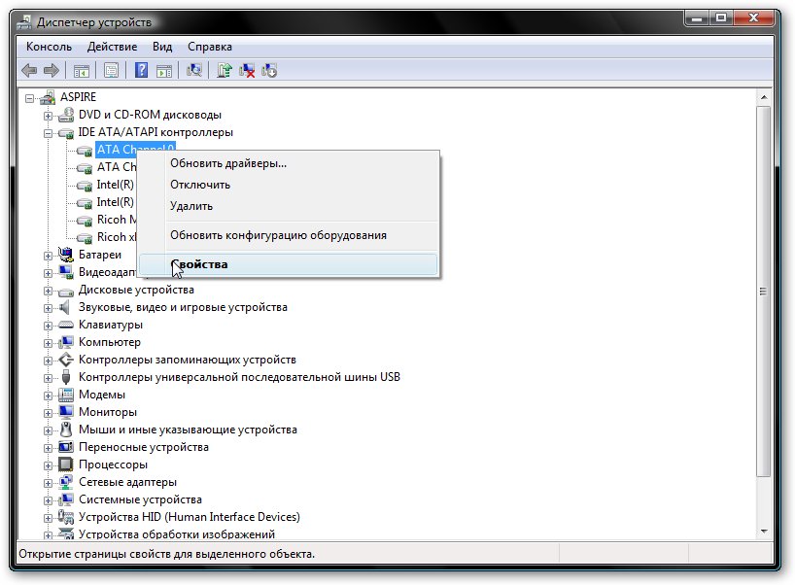Choose Обновить драйверы... from context menu
This screenshot has width=795, height=585.
coord(289,163)
